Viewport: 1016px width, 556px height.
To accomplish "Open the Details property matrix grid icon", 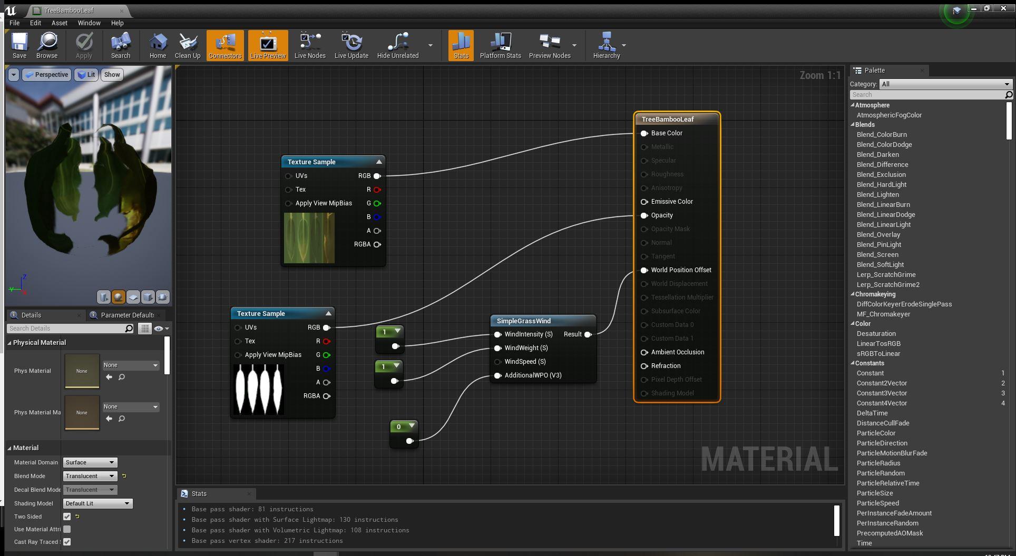I will (x=144, y=329).
